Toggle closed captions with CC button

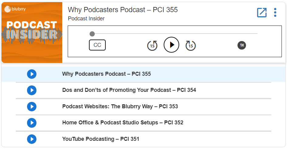pos(97,45)
